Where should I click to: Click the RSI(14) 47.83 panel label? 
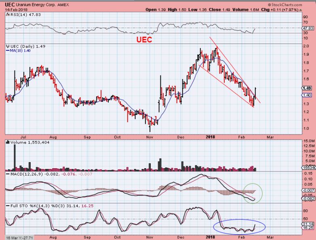(x=25, y=15)
